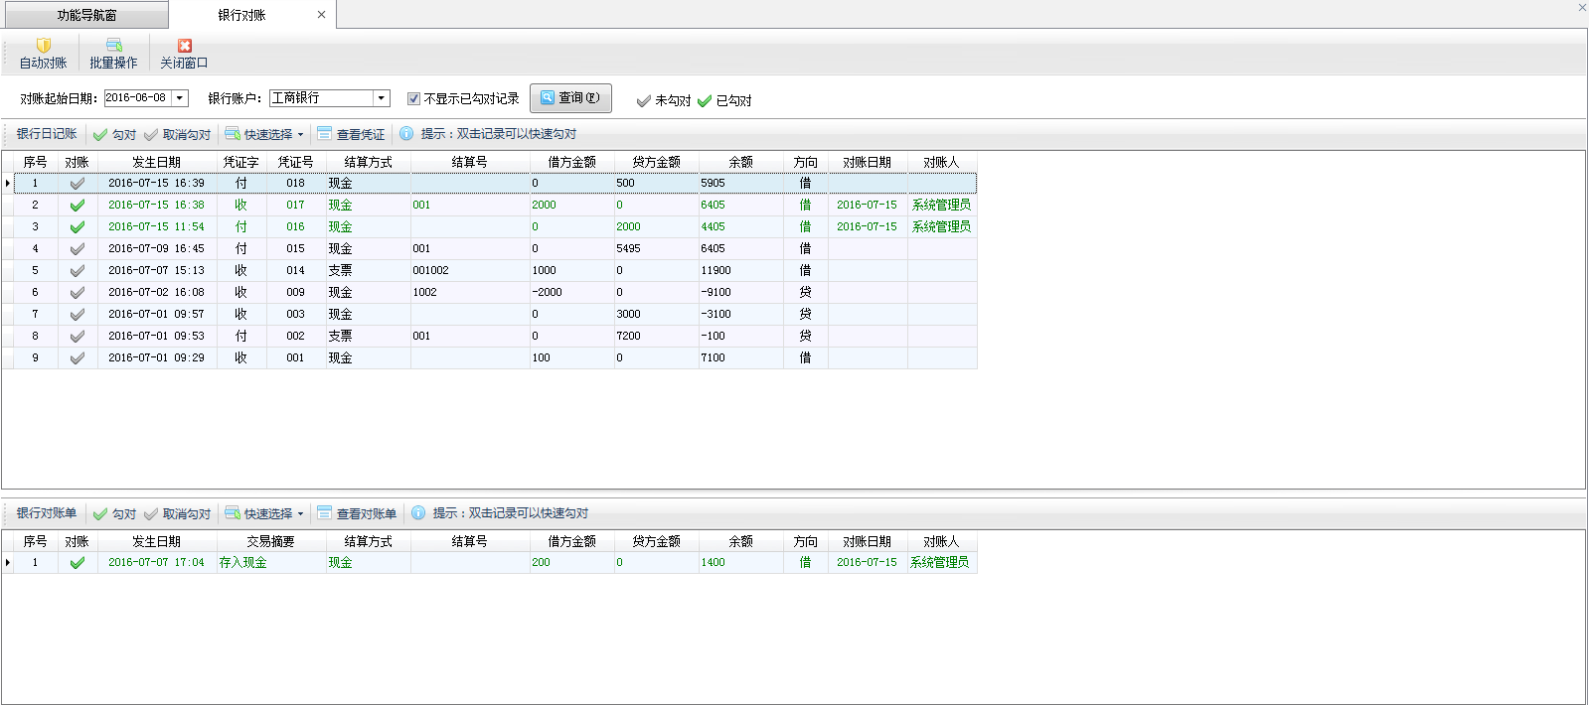1589x705 pixels.
Task: Click the 查询 button
Action: pyautogui.click(x=570, y=97)
